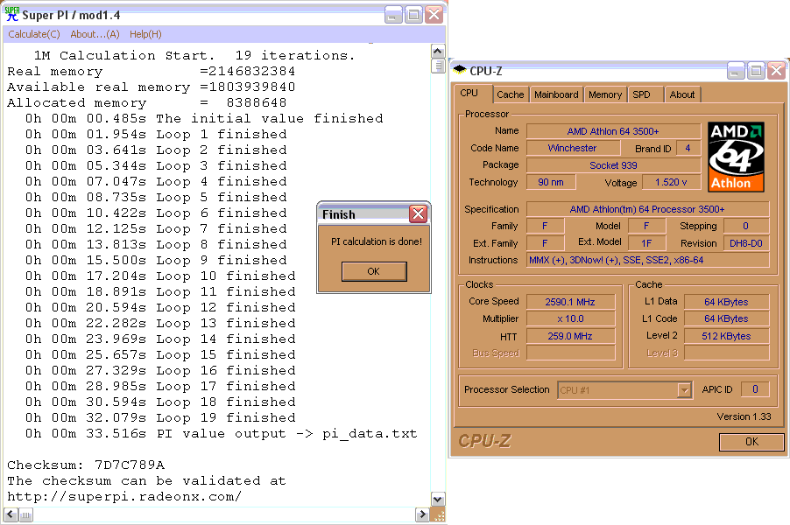The width and height of the screenshot is (790, 525).
Task: Click the Voltage value '1.520 v'
Action: [671, 182]
